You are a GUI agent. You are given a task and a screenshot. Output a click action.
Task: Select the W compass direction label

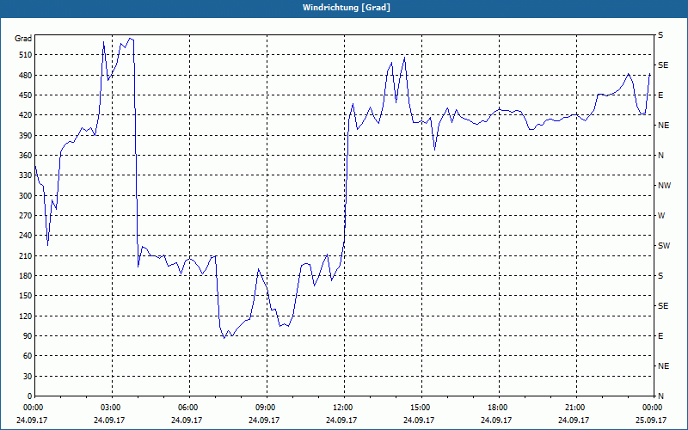[x=661, y=216]
